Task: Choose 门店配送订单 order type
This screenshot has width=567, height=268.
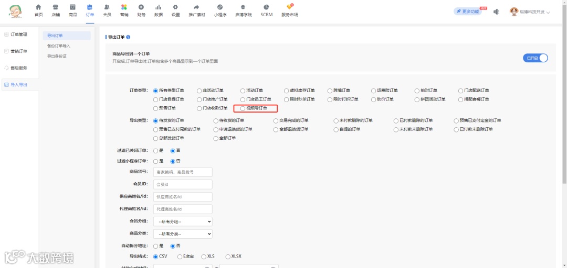Action: pyautogui.click(x=461, y=91)
